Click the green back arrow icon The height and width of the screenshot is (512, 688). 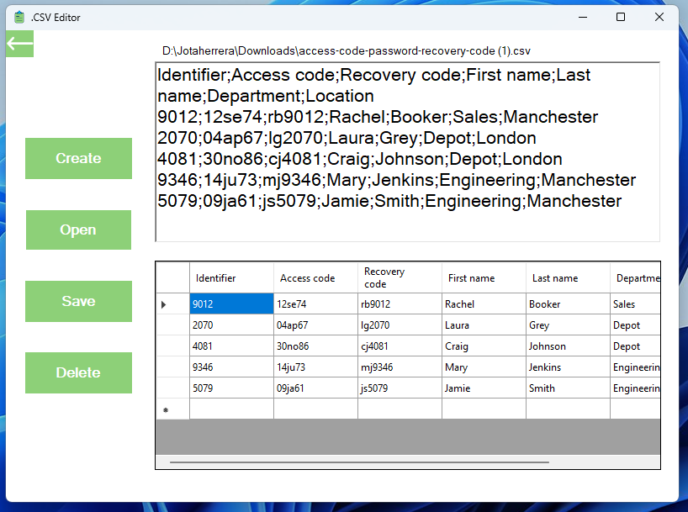[x=19, y=44]
